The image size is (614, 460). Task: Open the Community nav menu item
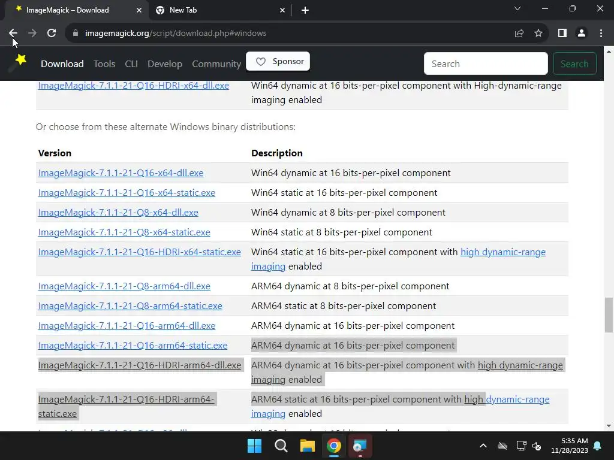(216, 63)
